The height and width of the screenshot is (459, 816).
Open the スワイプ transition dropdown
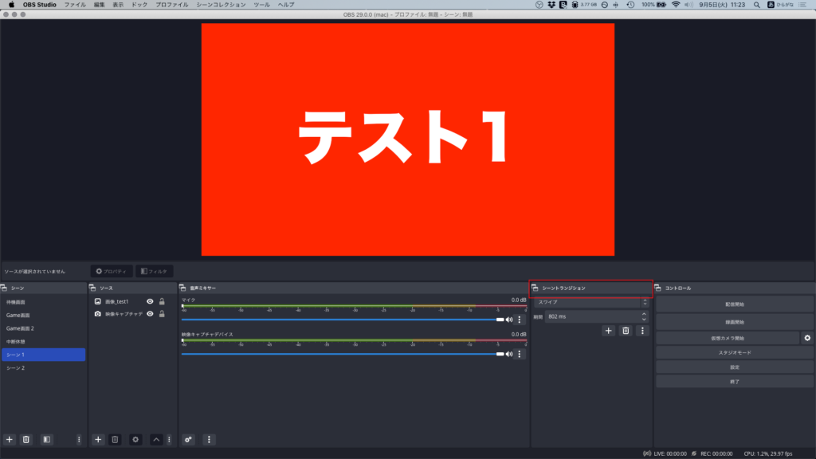[590, 303]
